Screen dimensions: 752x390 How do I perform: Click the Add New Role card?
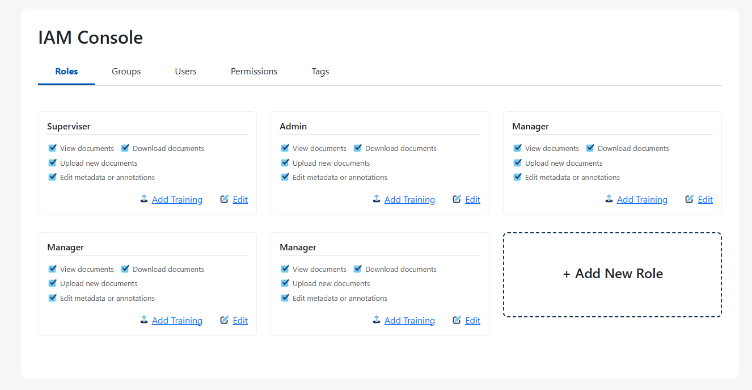612,274
